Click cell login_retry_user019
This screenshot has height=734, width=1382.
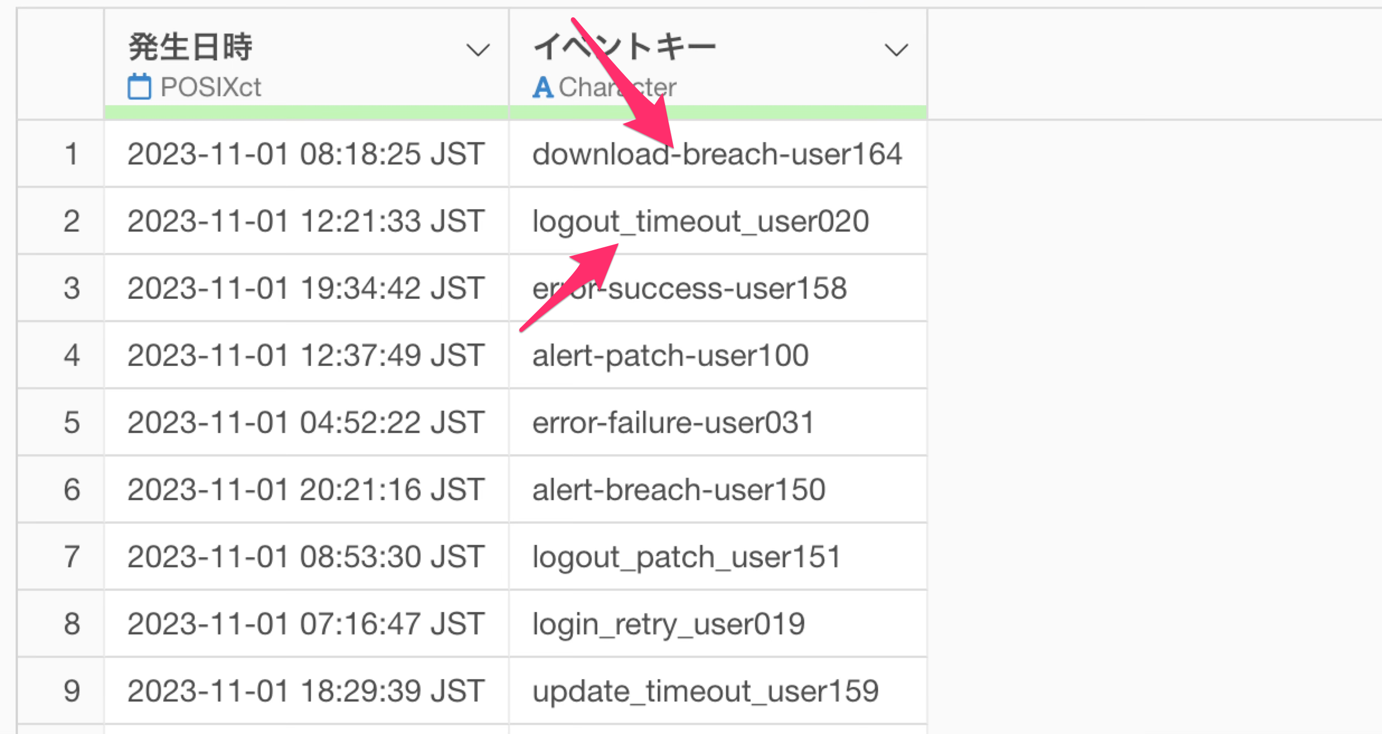pos(668,624)
